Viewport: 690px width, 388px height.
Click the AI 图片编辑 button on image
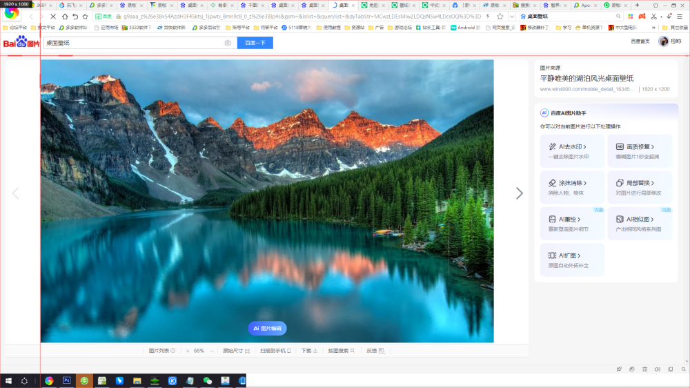click(x=267, y=328)
